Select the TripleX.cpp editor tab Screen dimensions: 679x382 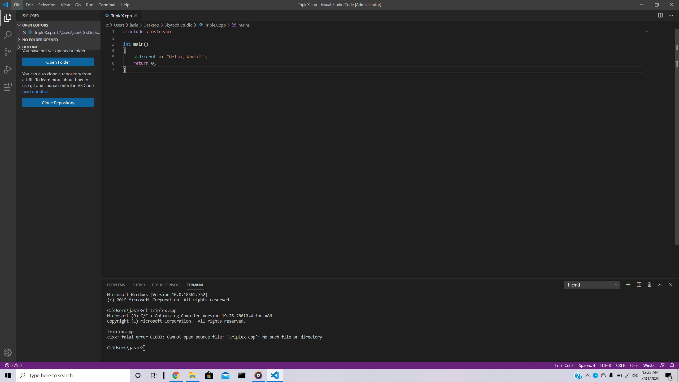click(121, 16)
